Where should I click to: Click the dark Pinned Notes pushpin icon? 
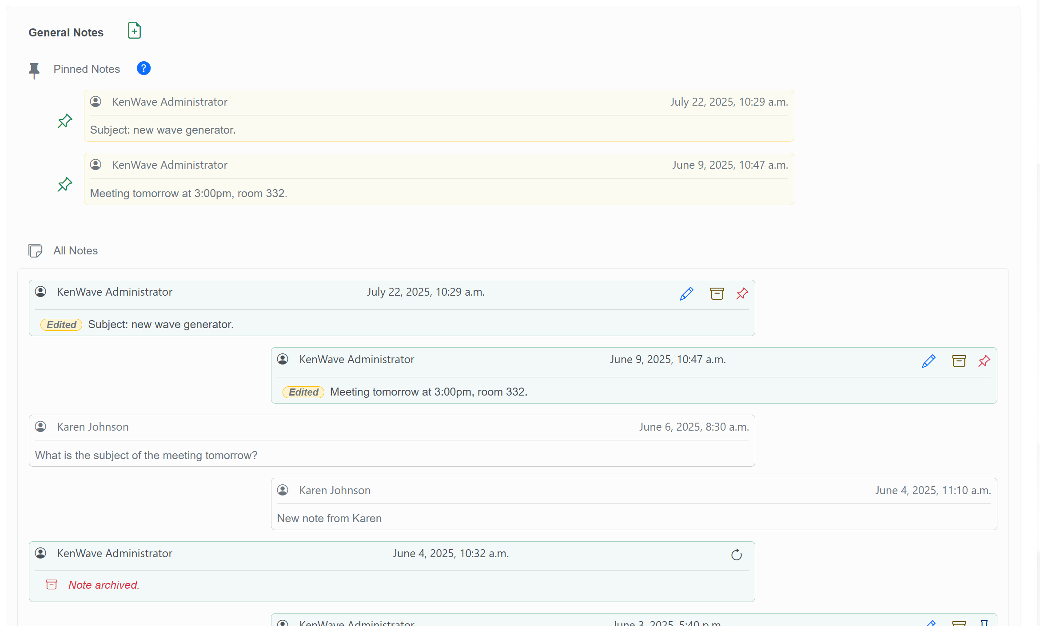pyautogui.click(x=34, y=70)
